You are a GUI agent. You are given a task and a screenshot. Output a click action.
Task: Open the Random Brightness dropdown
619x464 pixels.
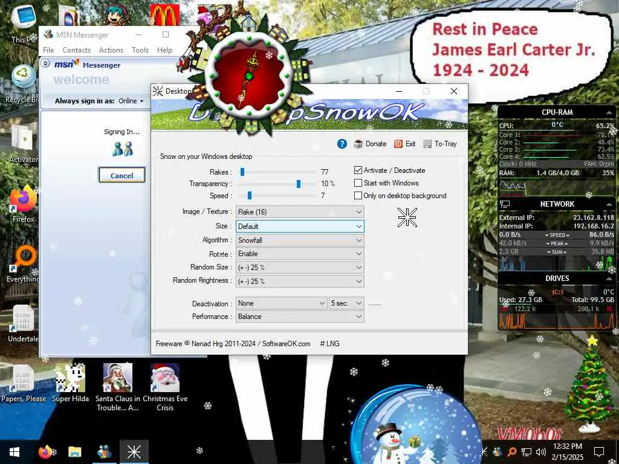[300, 282]
